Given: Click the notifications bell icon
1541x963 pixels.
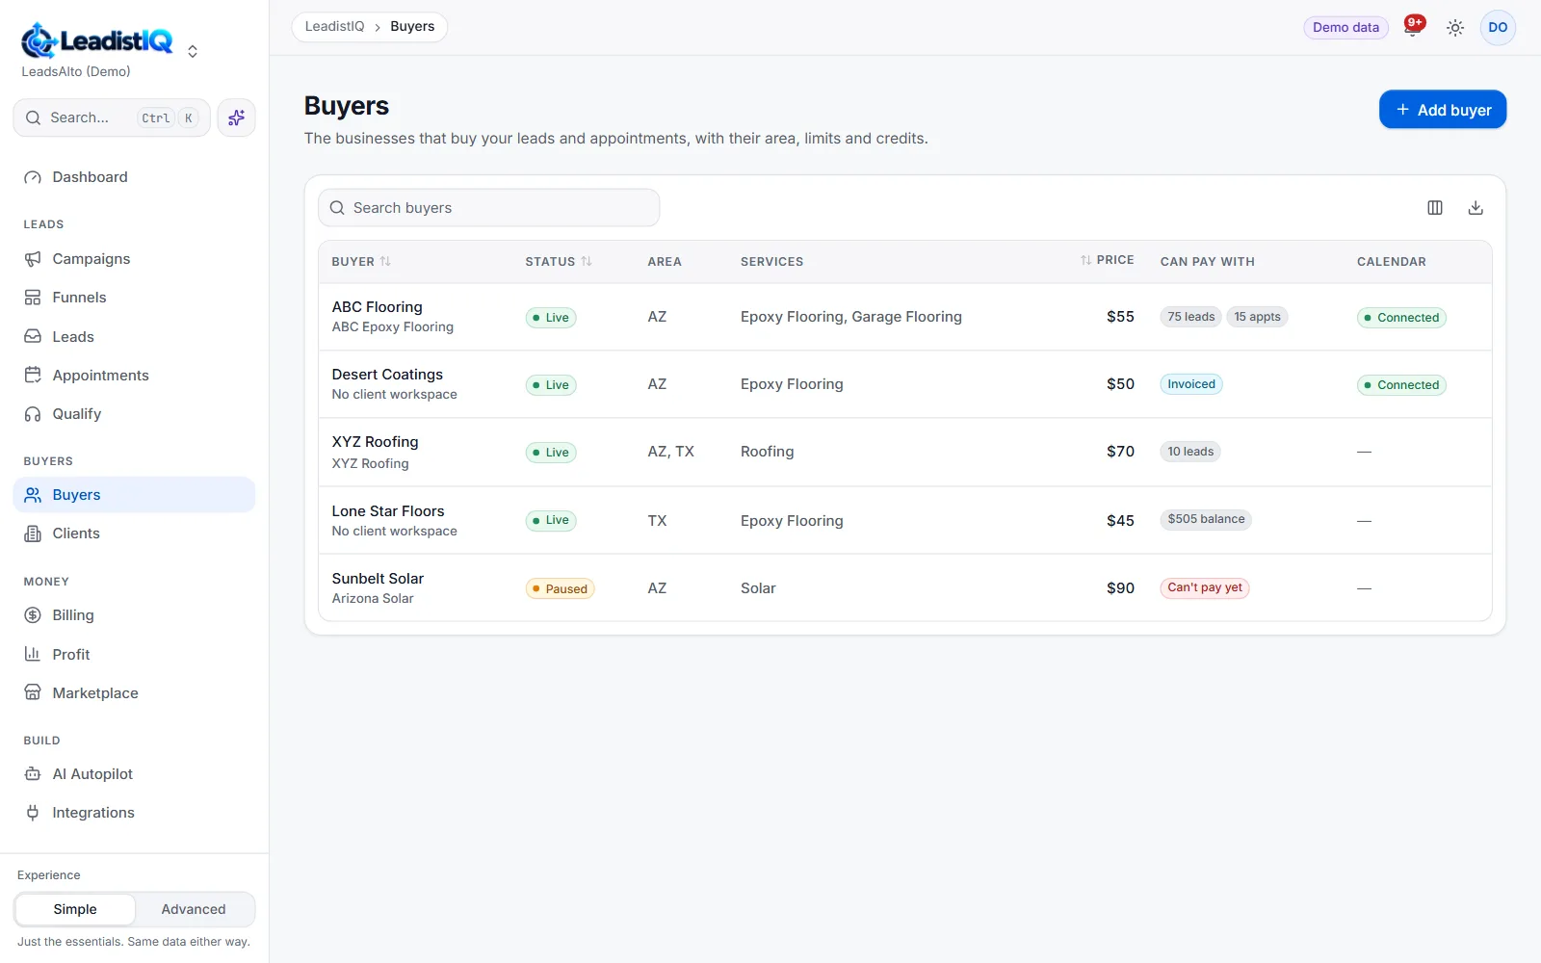Looking at the screenshot, I should [x=1412, y=27].
